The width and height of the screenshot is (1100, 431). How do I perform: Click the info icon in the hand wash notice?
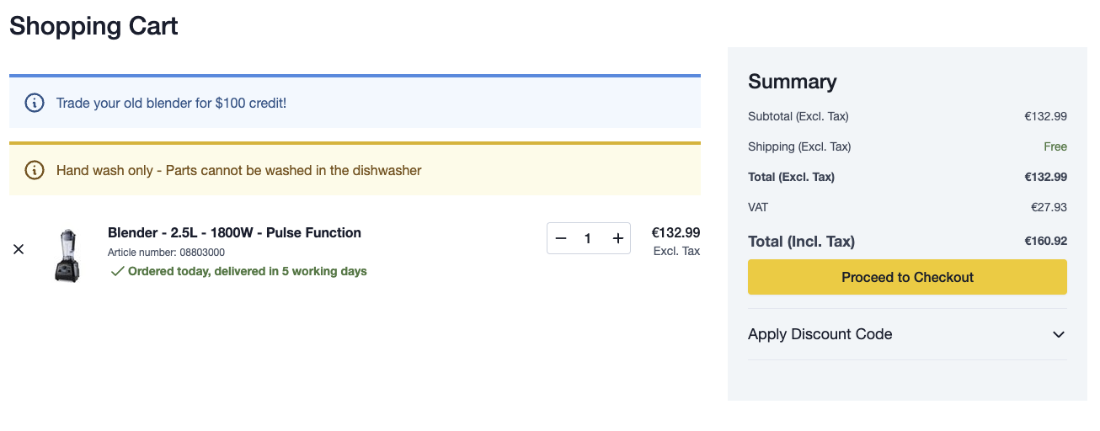coord(34,171)
